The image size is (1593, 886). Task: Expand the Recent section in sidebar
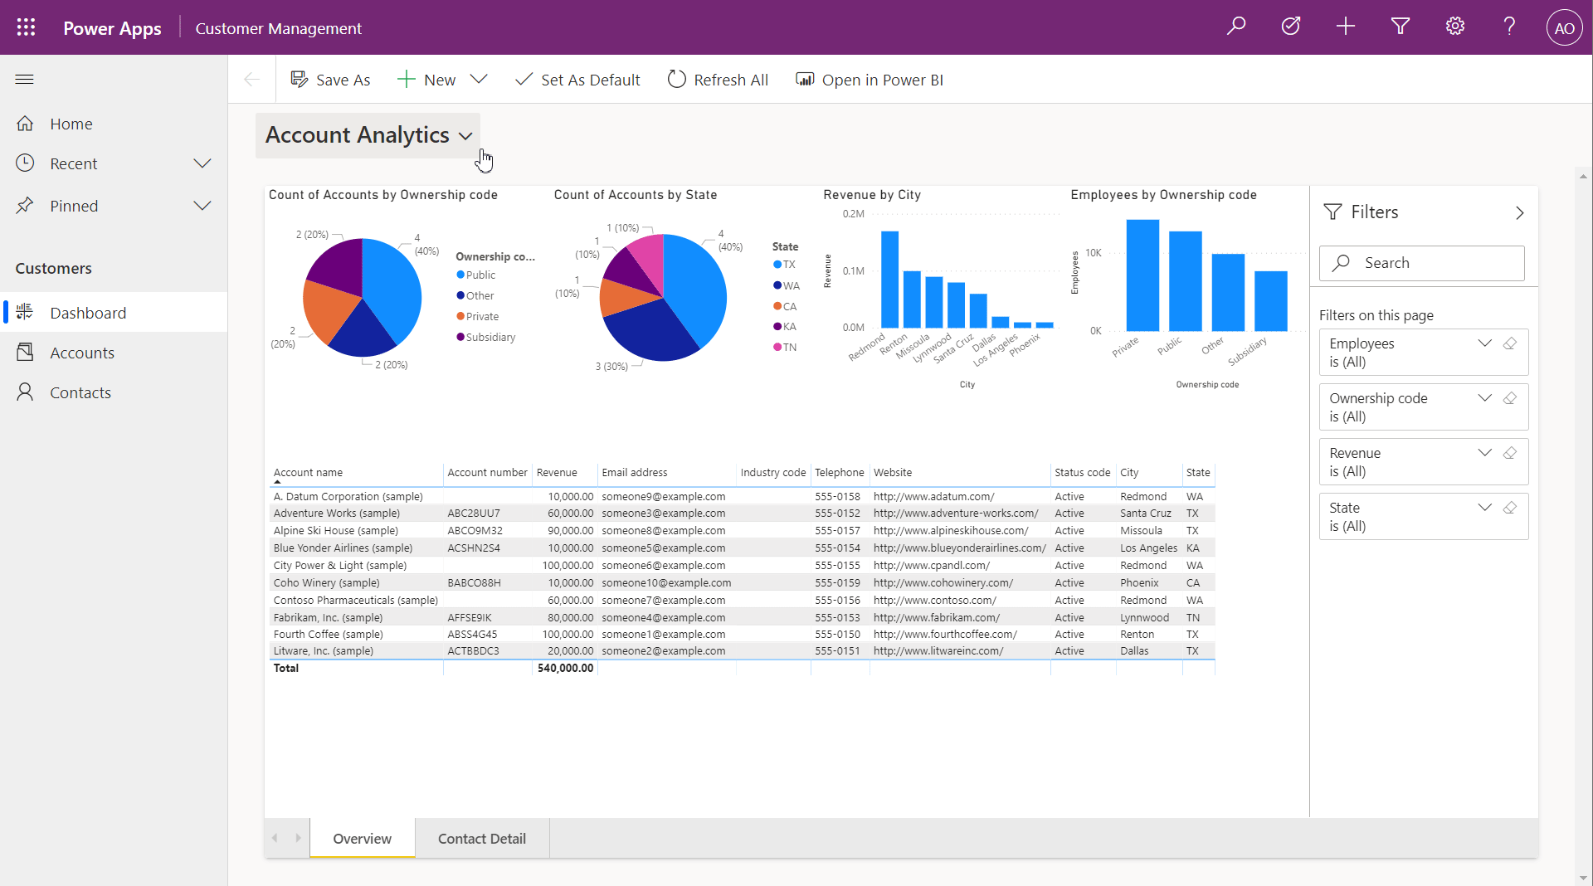(202, 163)
